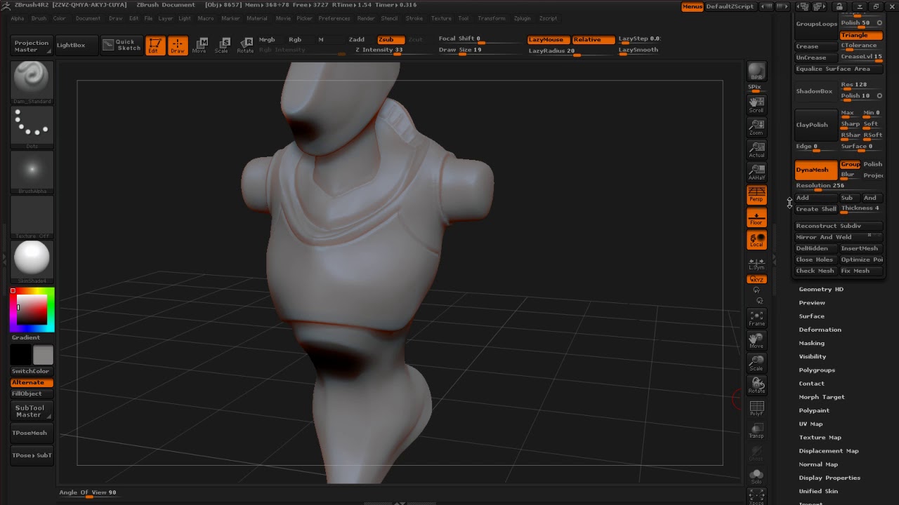
Task: Open the Alpha menu
Action: tap(18, 18)
